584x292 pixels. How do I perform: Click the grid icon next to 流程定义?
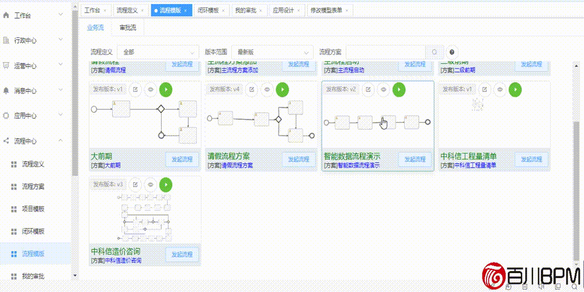pos(14,164)
